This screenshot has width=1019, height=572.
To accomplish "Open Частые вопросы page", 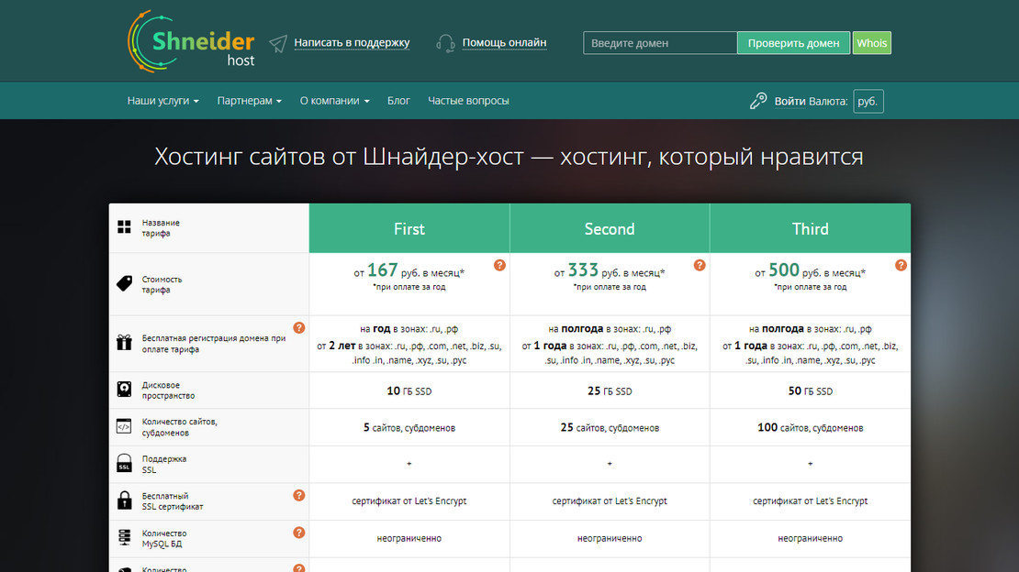I will (468, 101).
